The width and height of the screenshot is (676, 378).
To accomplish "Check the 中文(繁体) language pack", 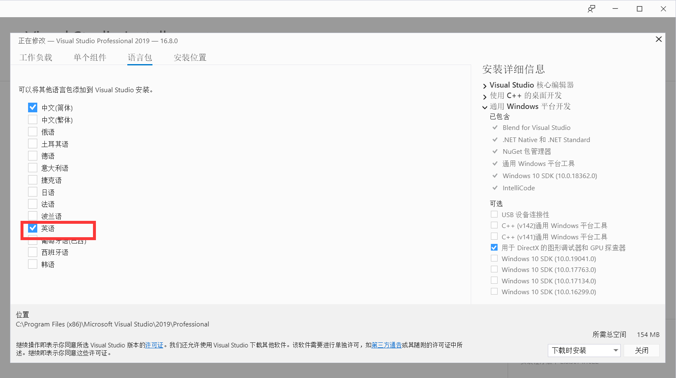I will [33, 120].
